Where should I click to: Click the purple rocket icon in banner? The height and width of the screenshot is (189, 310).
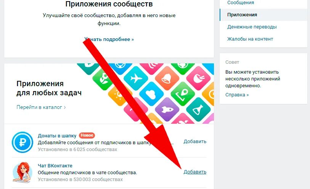tap(167, 109)
